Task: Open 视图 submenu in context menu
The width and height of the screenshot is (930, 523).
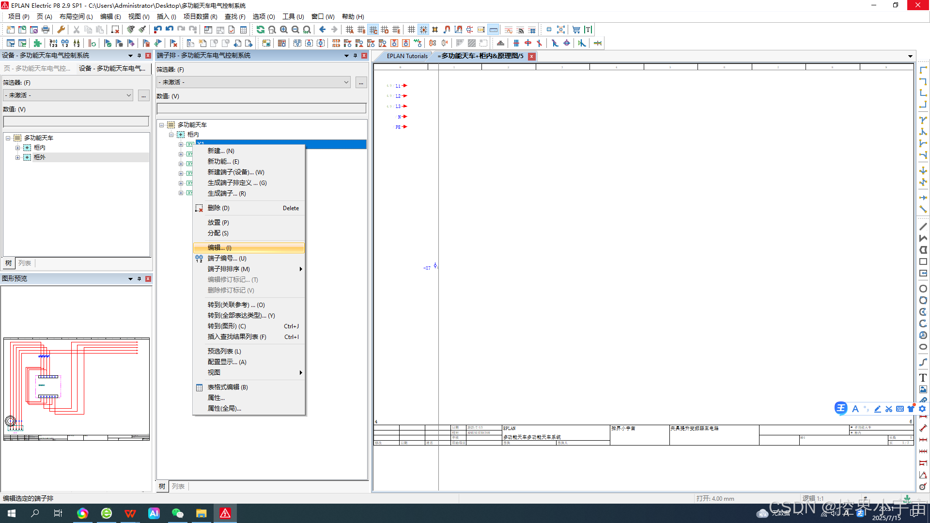Action: (x=249, y=373)
